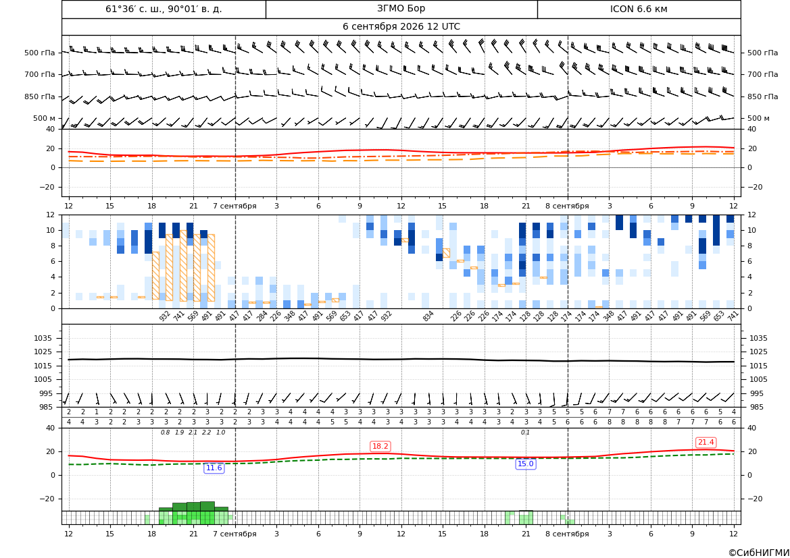Click the 700 гПа label on the left
The height and width of the screenshot is (558, 790).
(x=40, y=74)
